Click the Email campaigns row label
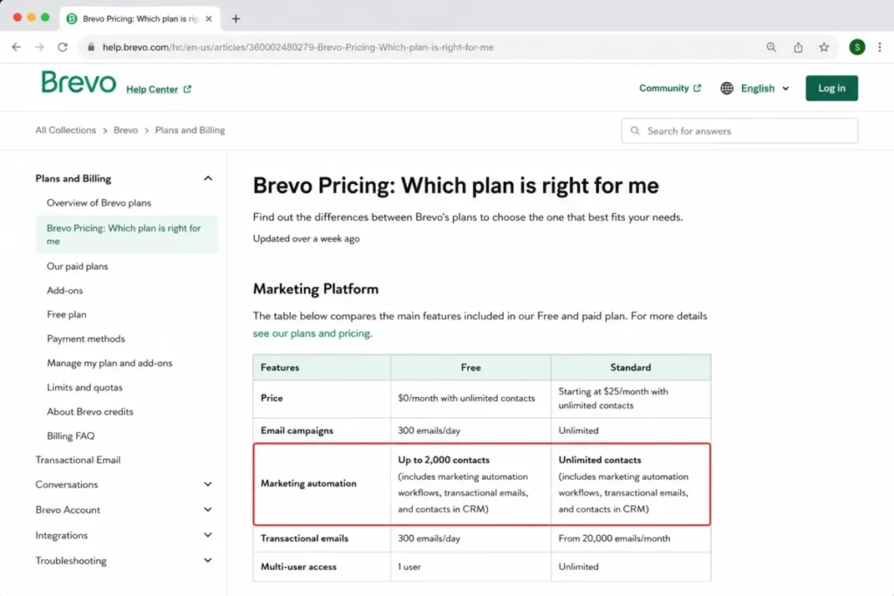 click(x=297, y=431)
